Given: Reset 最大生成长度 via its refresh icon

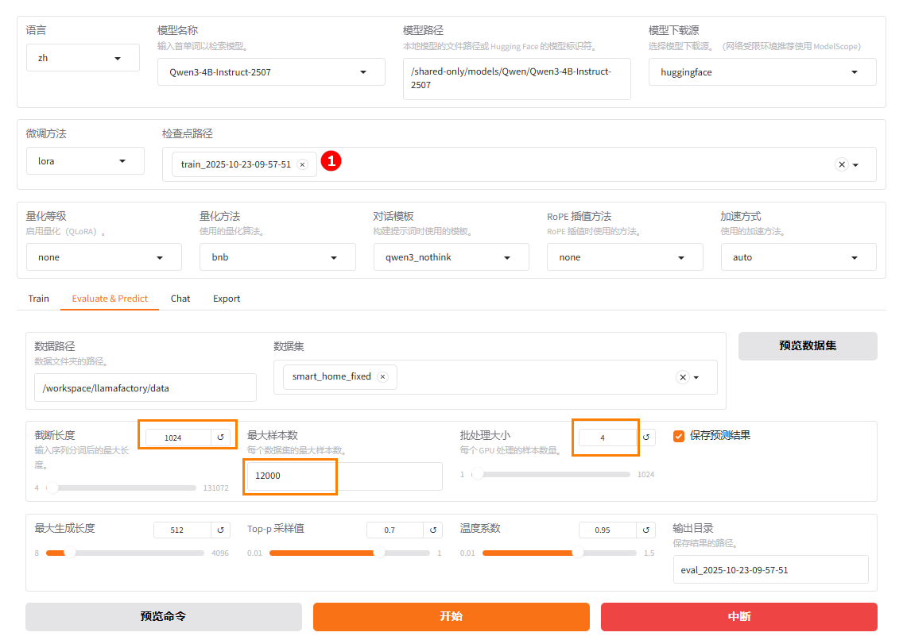Looking at the screenshot, I should (x=221, y=530).
